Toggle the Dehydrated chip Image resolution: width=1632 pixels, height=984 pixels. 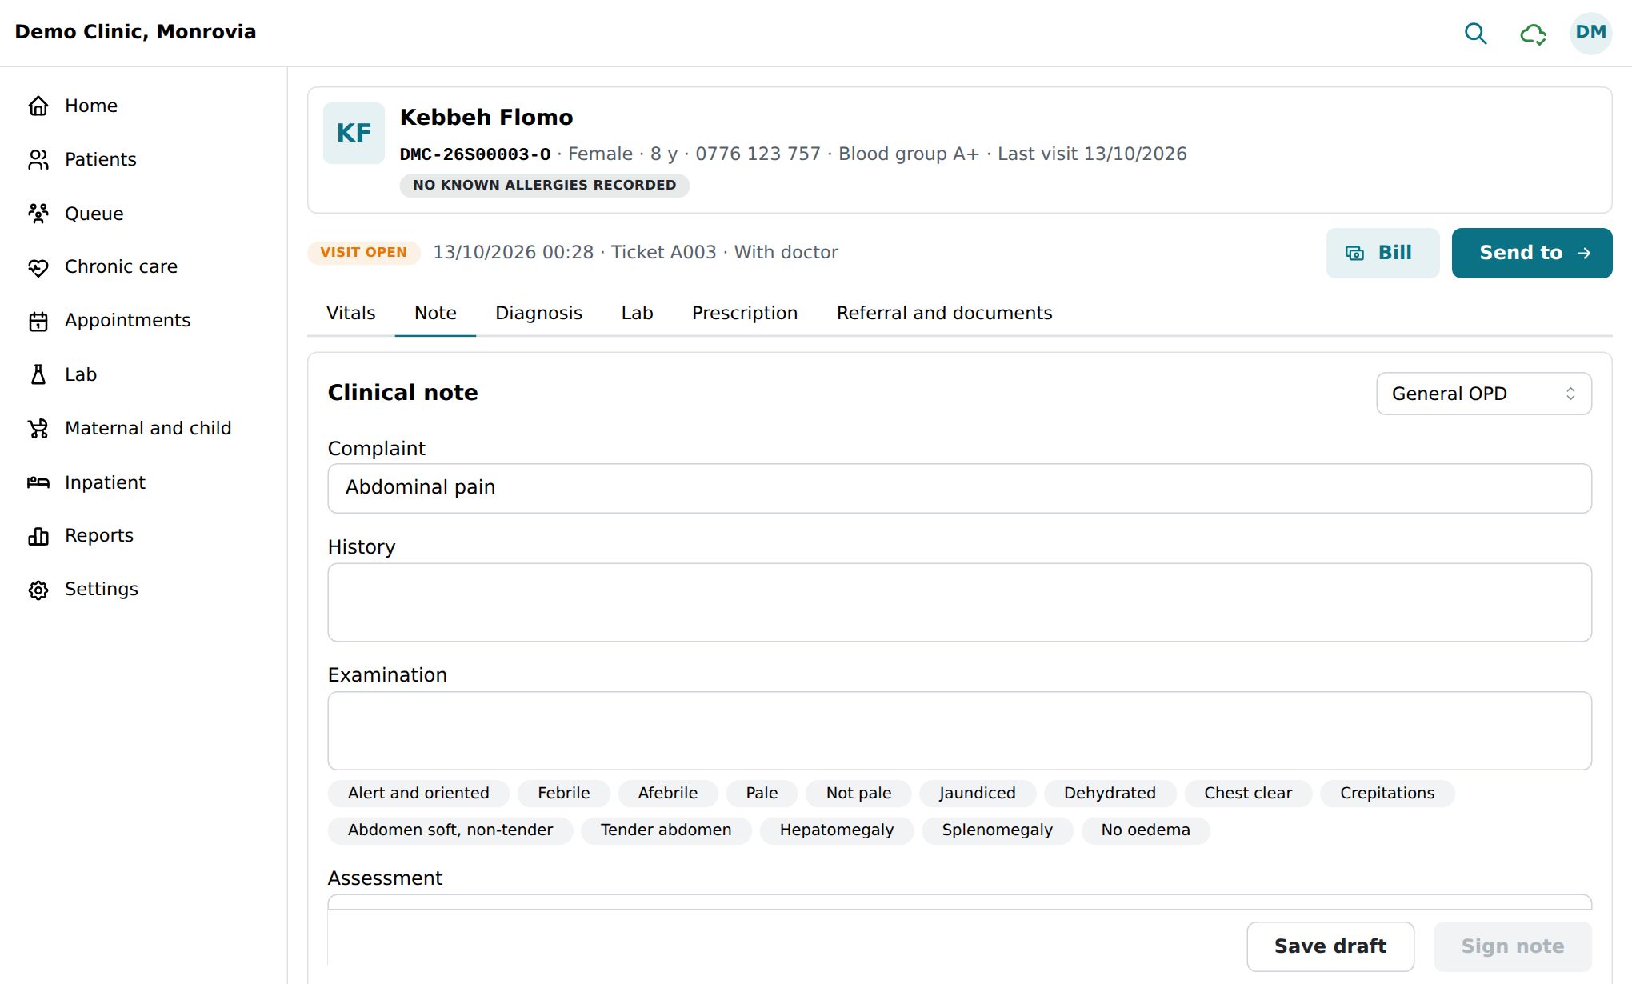click(1110, 793)
